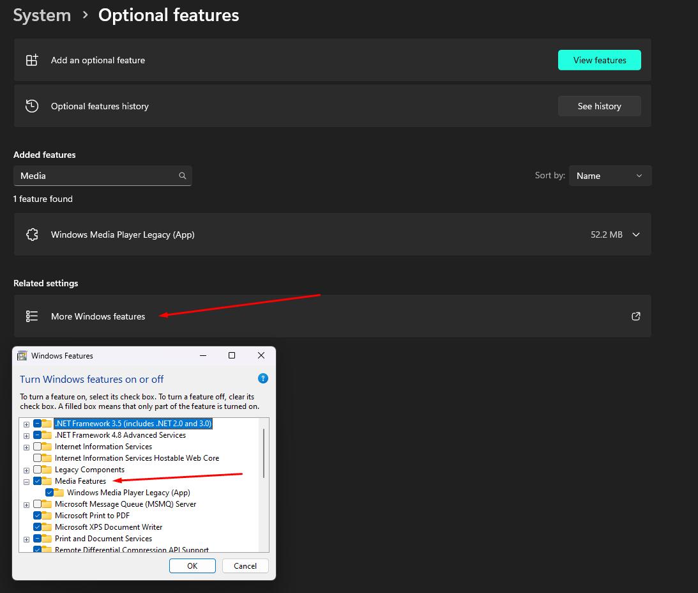Click the View features button

(x=599, y=60)
